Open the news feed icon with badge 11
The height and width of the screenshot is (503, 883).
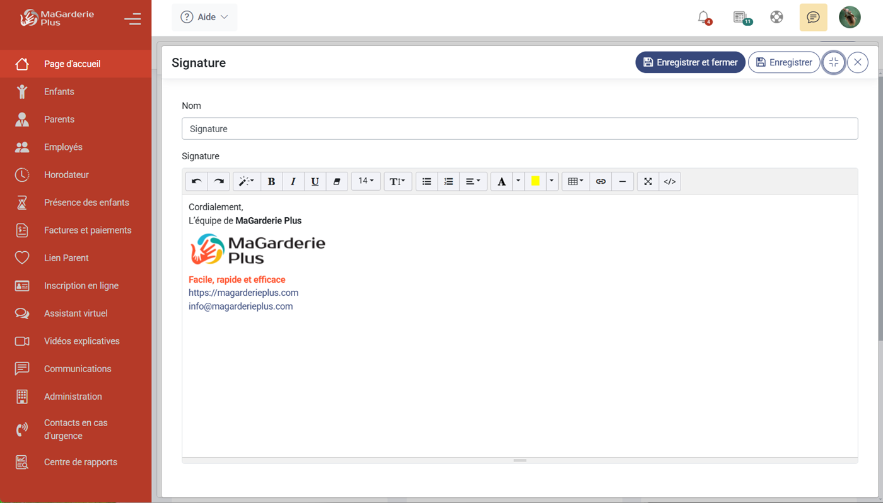(x=742, y=18)
